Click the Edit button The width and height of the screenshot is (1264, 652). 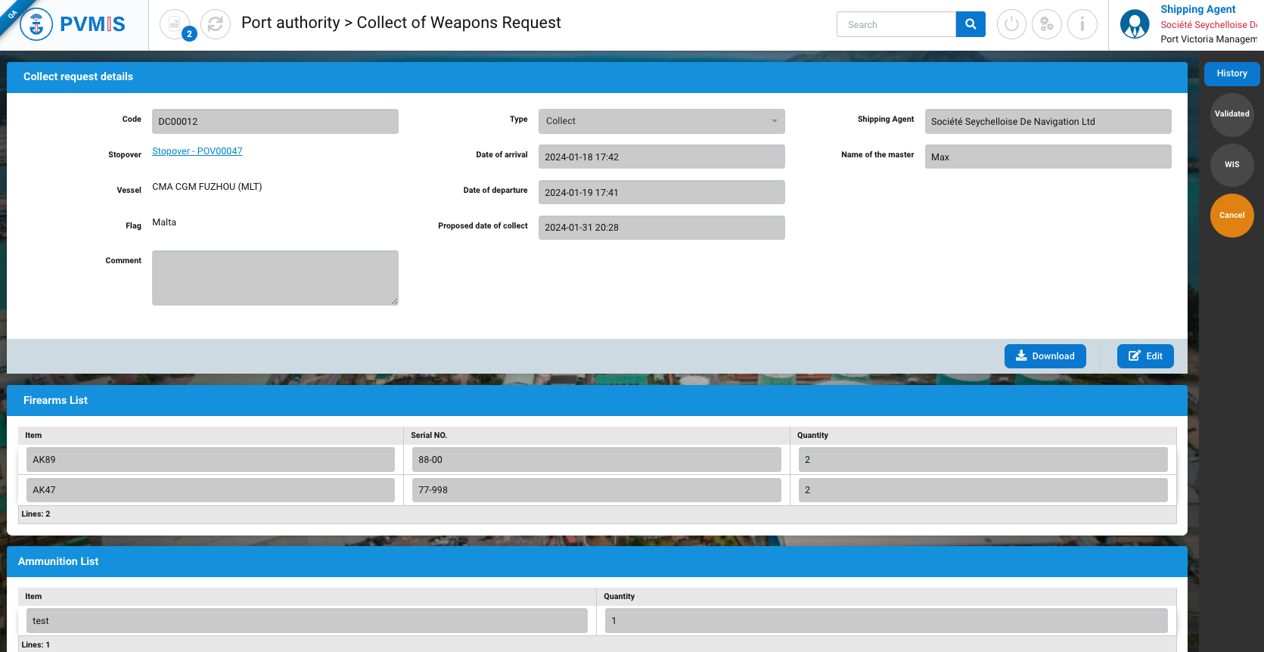(x=1145, y=356)
